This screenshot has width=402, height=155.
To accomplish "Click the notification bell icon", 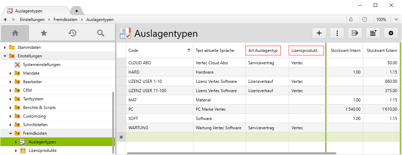I will pos(351,20).
